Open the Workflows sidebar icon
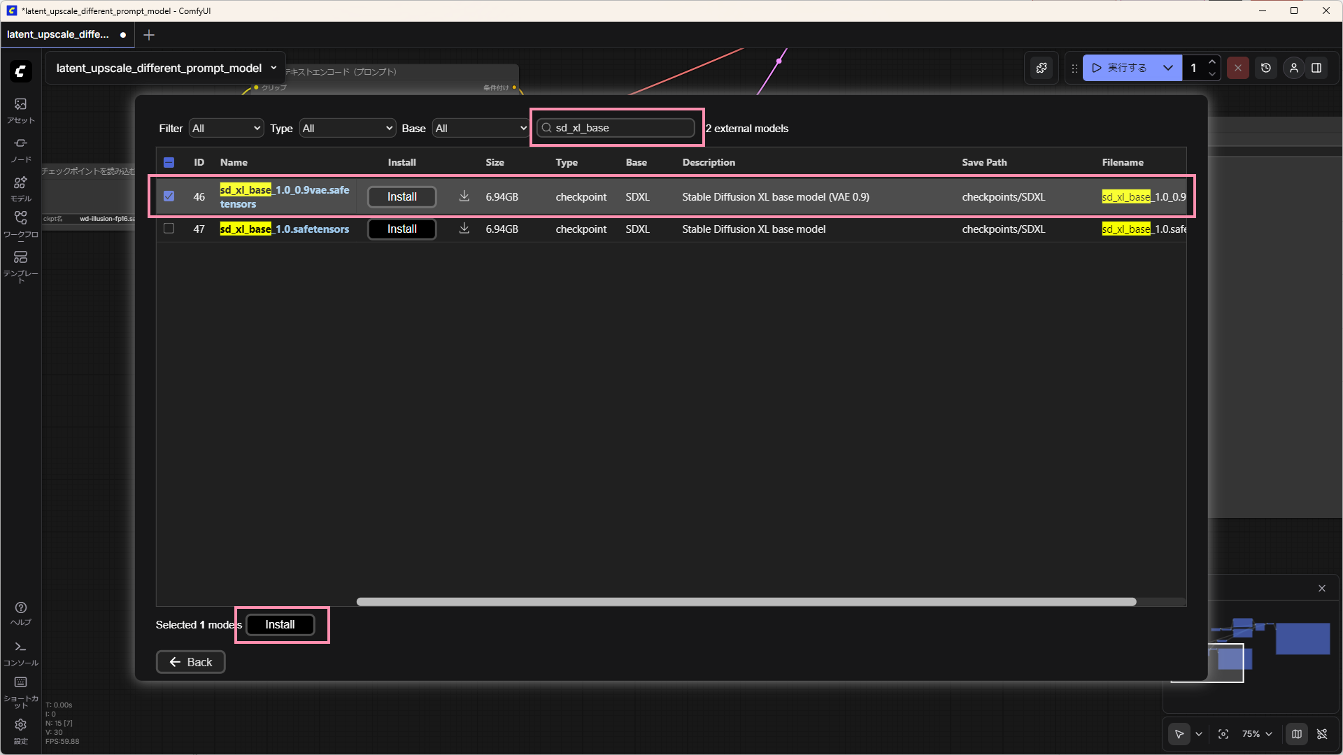Screen dimensions: 1343x755 tap(20, 219)
